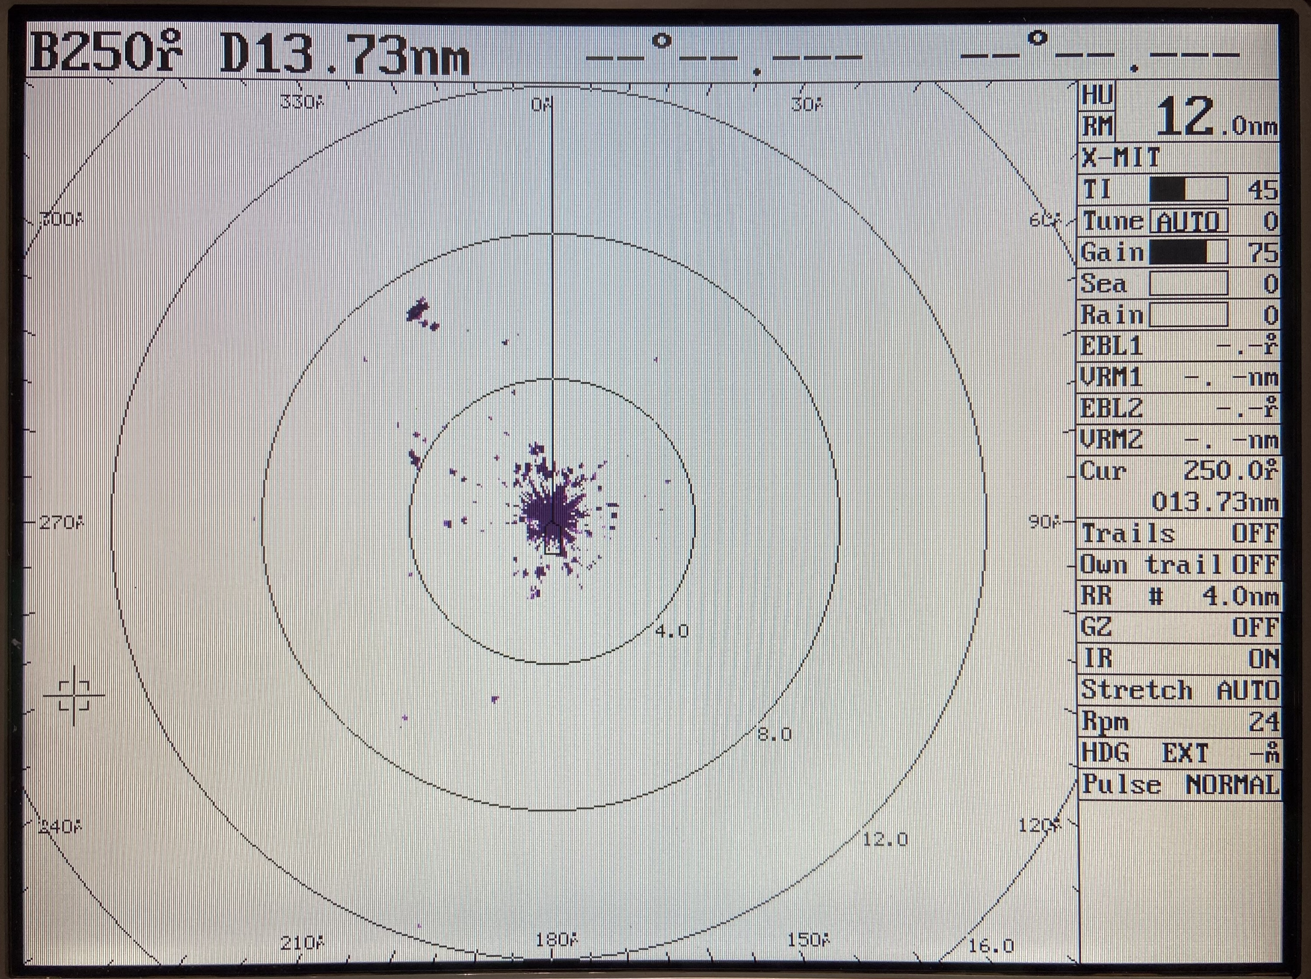Click the X-MIT transmit status field
Image resolution: width=1311 pixels, height=979 pixels.
(x=1179, y=158)
